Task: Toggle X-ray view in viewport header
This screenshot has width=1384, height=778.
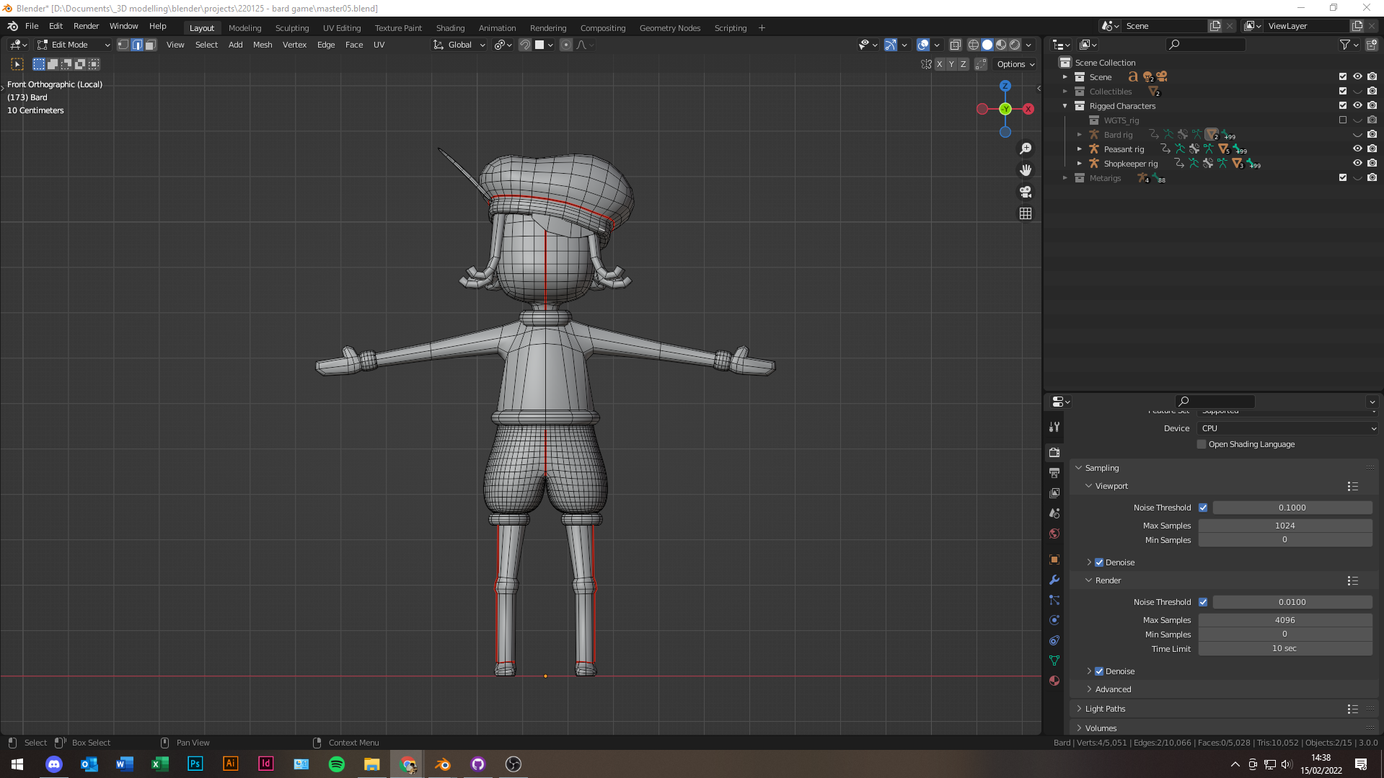Action: [955, 45]
